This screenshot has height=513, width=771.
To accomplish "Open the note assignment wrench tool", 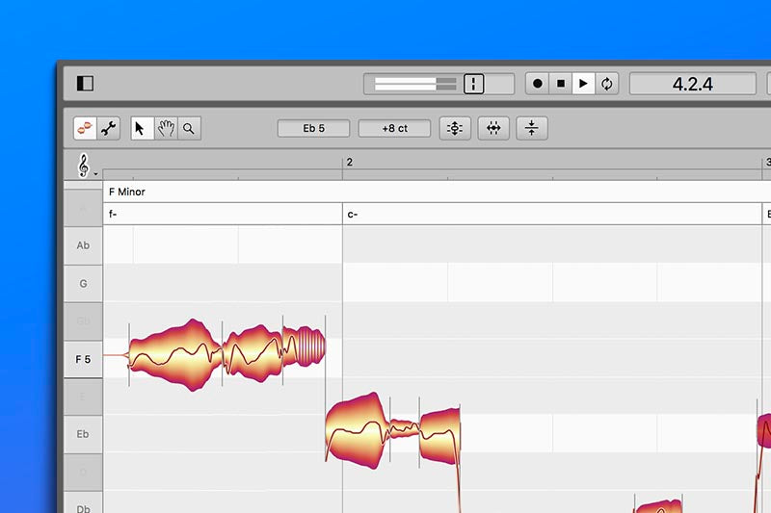I will (x=108, y=129).
